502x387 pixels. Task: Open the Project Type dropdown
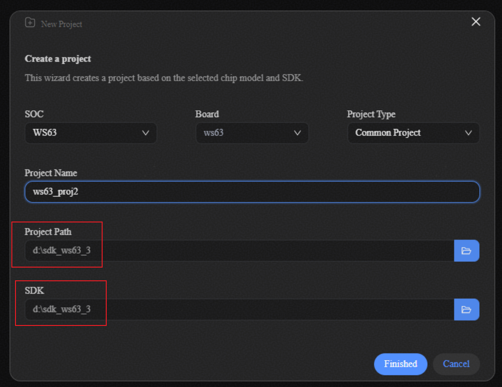coord(413,133)
